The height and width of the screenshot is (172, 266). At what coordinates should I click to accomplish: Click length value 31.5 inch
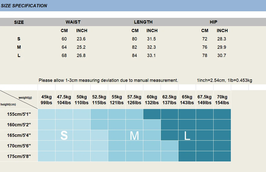click(x=151, y=39)
